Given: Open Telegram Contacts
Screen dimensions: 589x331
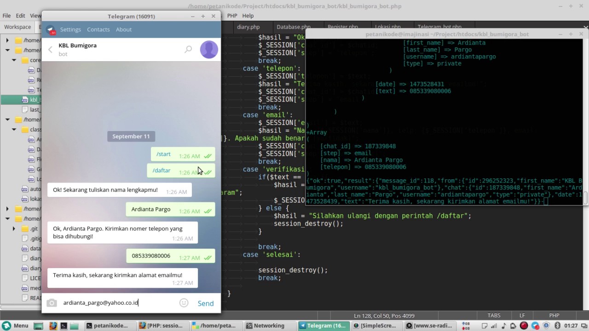Looking at the screenshot, I should click(x=98, y=29).
